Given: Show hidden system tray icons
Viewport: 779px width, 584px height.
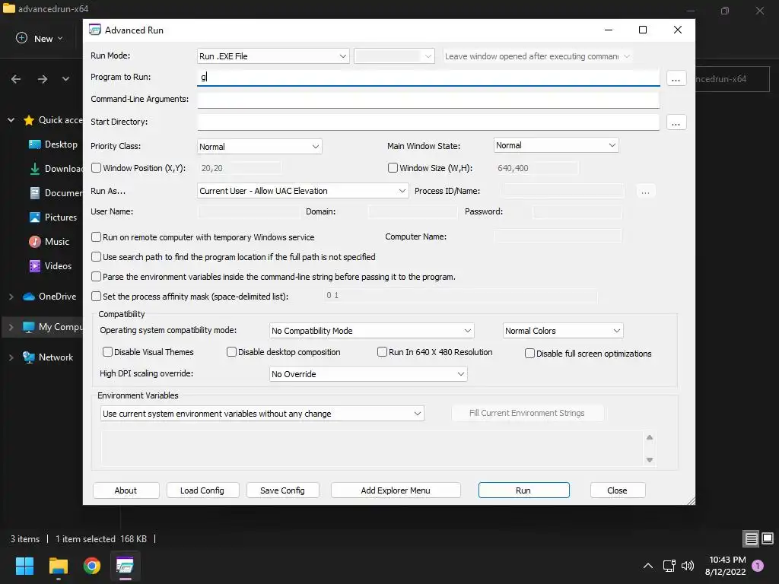Looking at the screenshot, I should 648,566.
